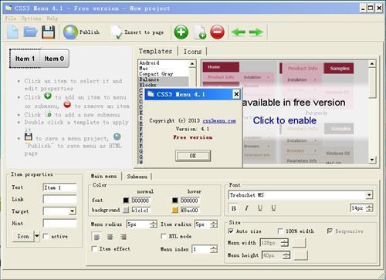This screenshot has width=386, height=280.
Task: Switch to the Main menu tab
Action: pyautogui.click(x=103, y=177)
